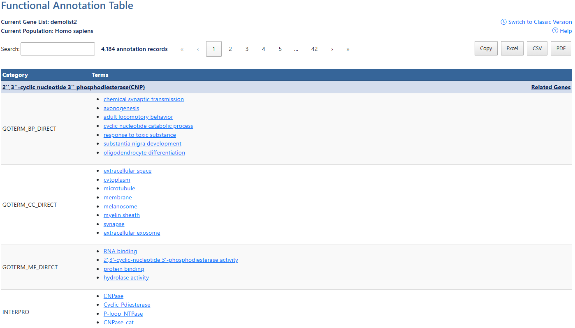
Task: Export the annotation table as PDF
Action: [561, 48]
